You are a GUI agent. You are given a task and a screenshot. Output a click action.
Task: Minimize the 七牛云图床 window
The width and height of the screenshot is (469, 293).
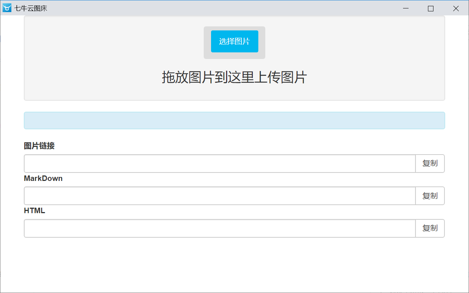point(406,8)
